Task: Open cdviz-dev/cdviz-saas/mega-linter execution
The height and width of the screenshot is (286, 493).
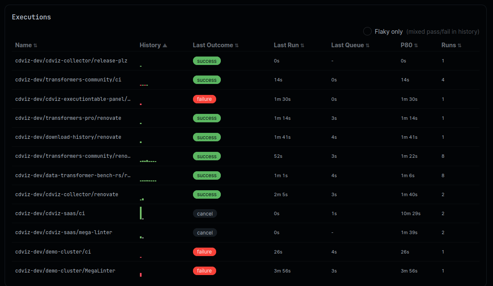Action: (64, 232)
